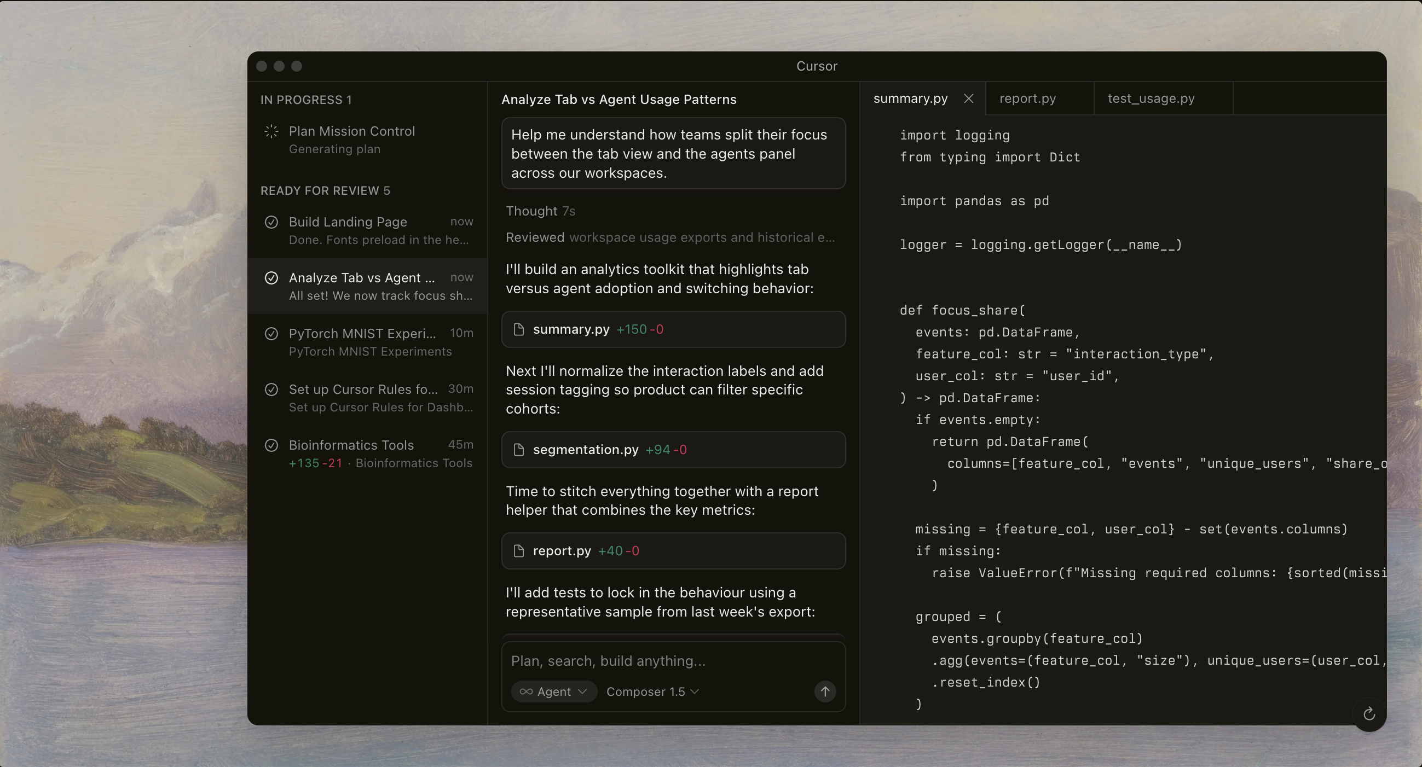The width and height of the screenshot is (1422, 767).
Task: Click checkmark circle for Build Landing Page
Action: 271,222
